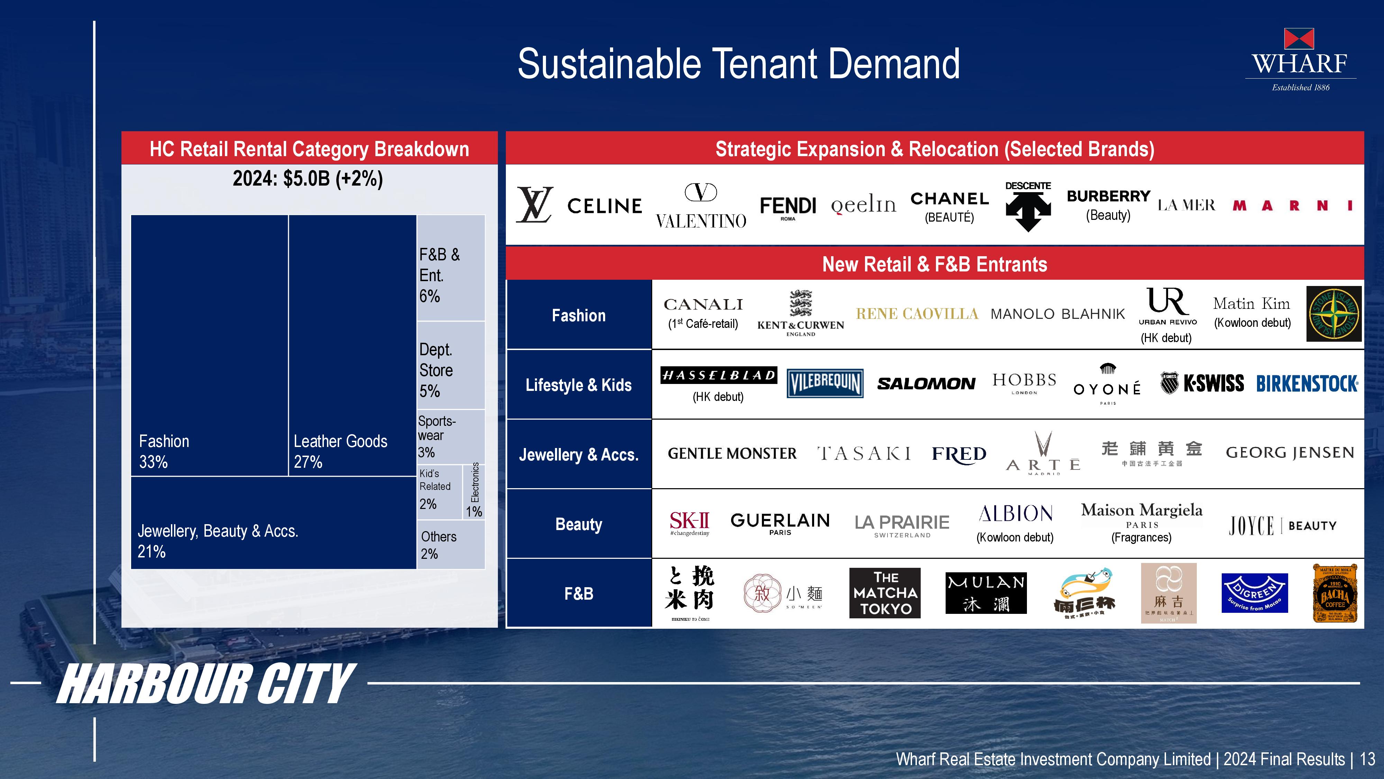Click the Stone Island compass badge
The width and height of the screenshot is (1384, 779).
pyautogui.click(x=1334, y=314)
